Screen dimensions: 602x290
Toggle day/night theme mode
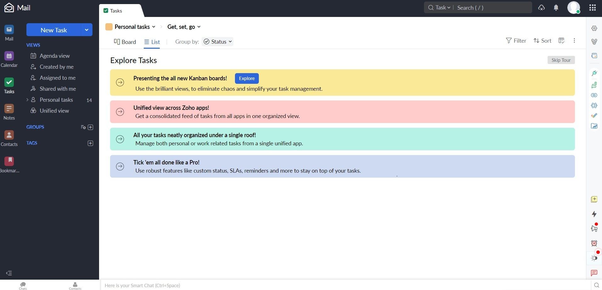(x=594, y=258)
